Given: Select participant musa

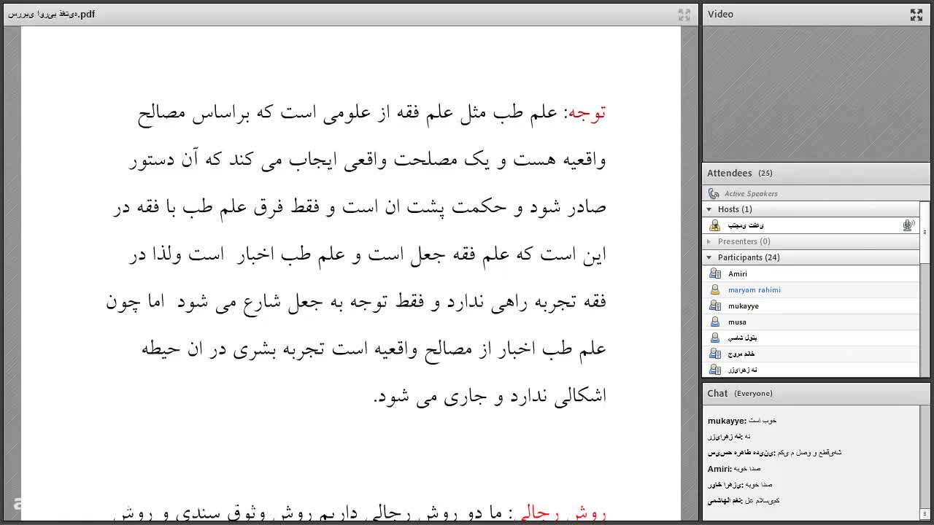Looking at the screenshot, I should [x=811, y=322].
